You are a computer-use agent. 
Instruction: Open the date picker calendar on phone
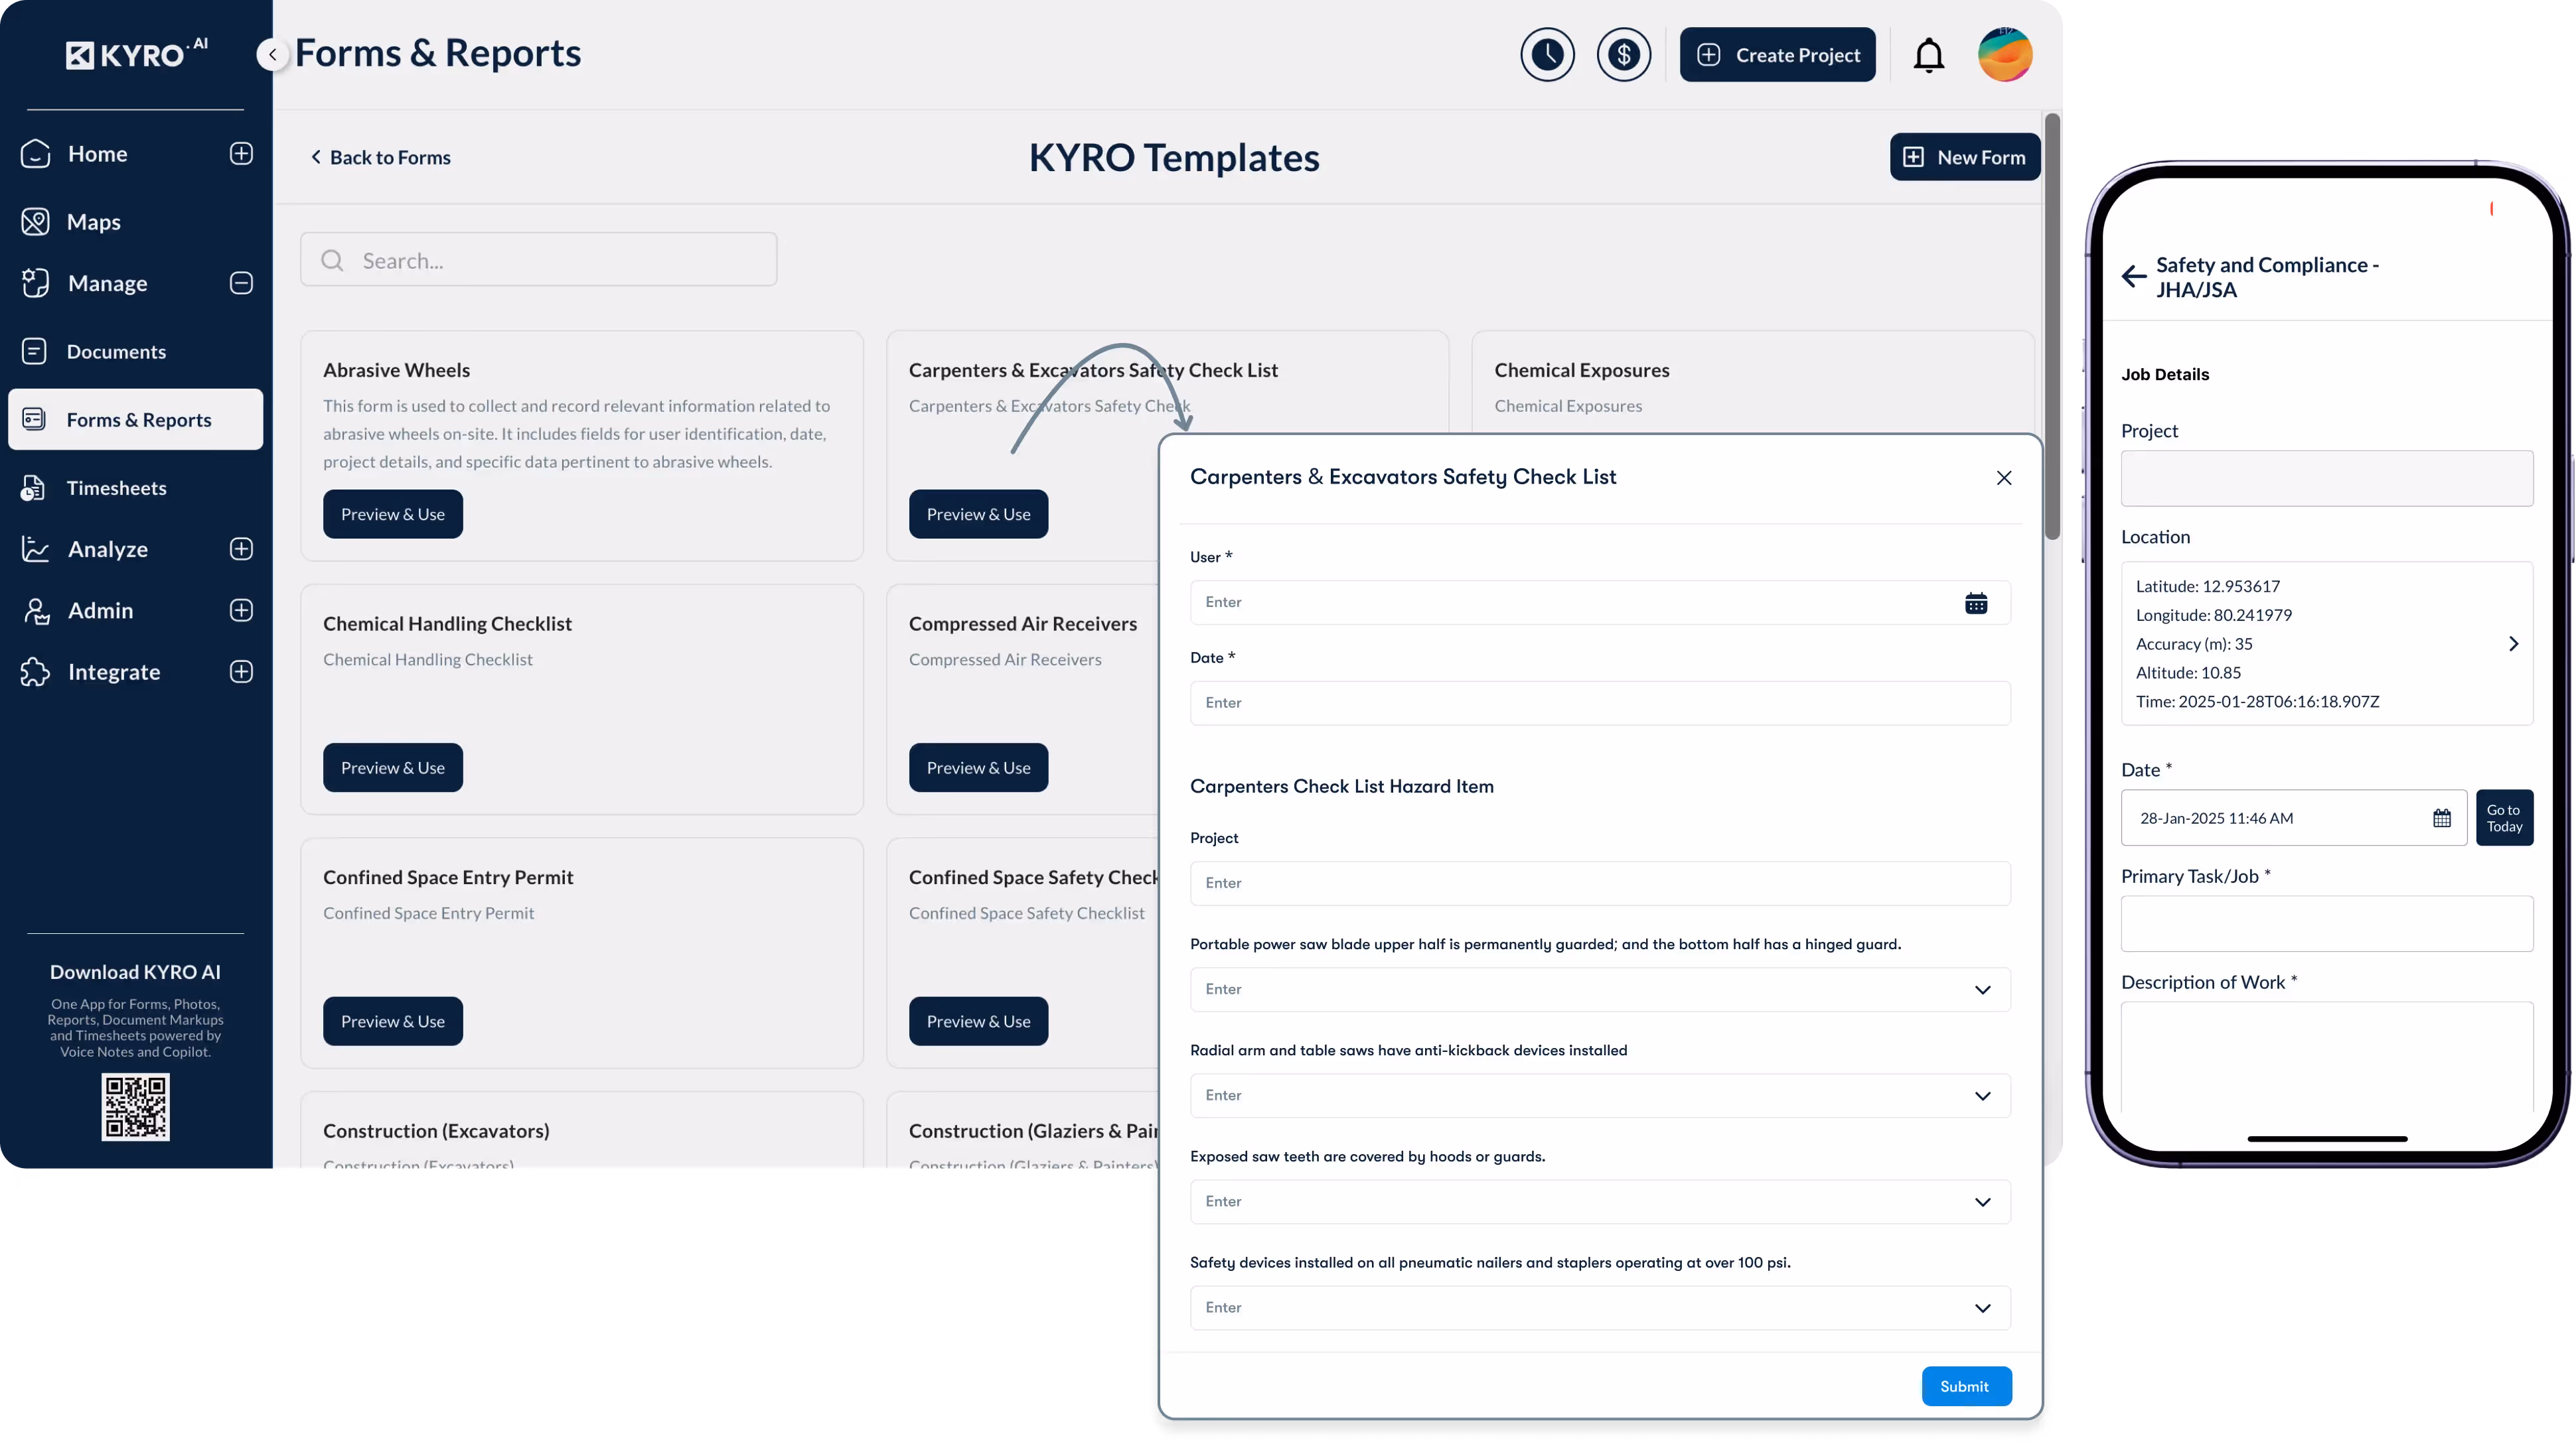(x=2441, y=819)
